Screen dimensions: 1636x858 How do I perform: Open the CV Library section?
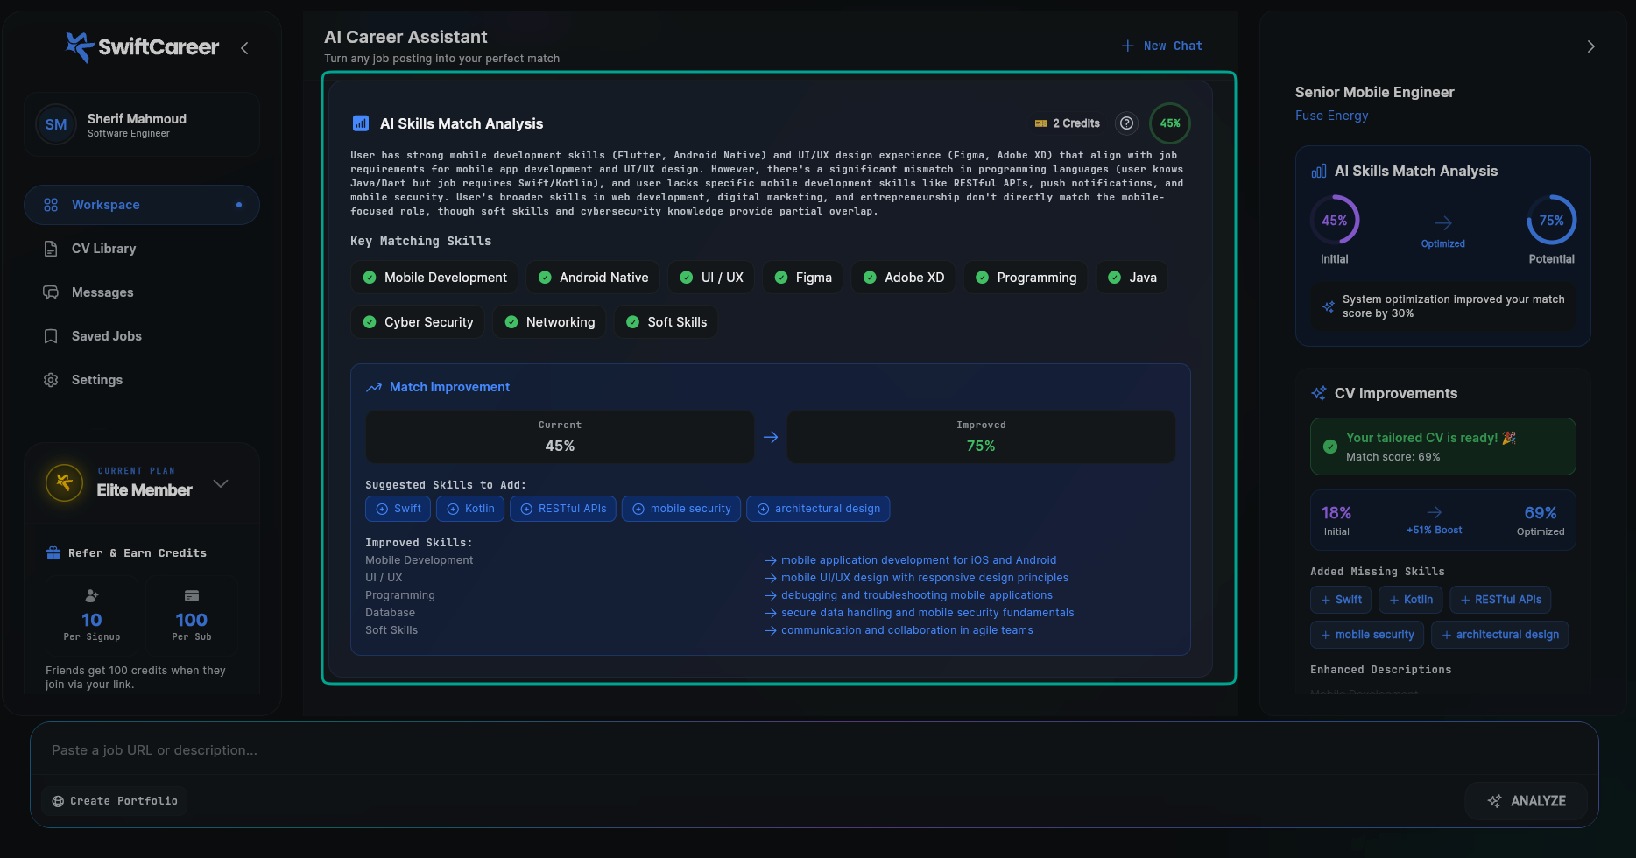(103, 248)
